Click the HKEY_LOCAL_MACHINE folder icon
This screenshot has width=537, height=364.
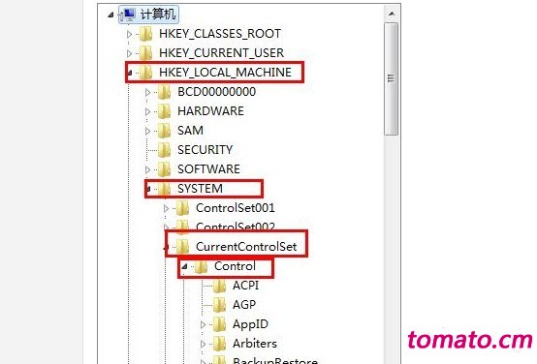tap(146, 73)
